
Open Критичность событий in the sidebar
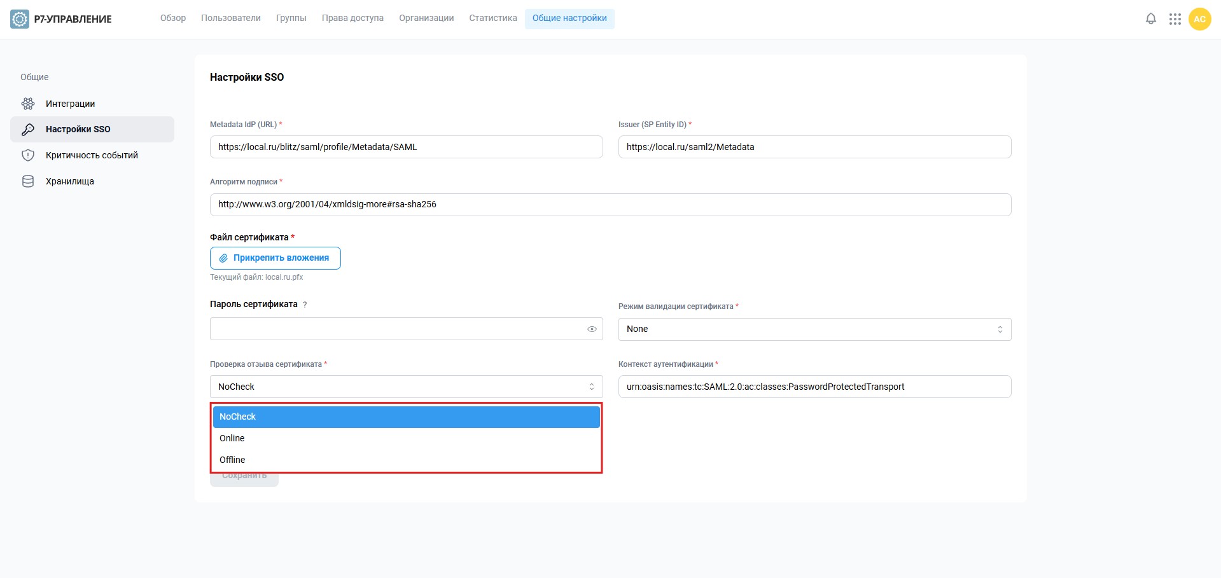point(92,155)
